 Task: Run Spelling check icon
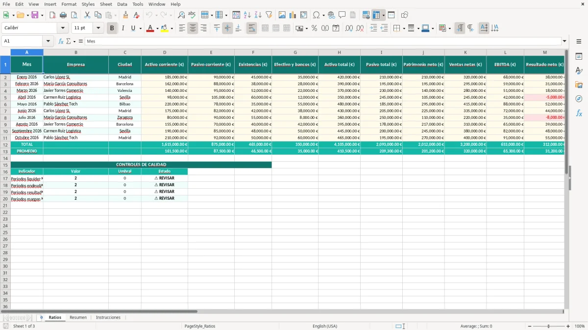(x=192, y=15)
